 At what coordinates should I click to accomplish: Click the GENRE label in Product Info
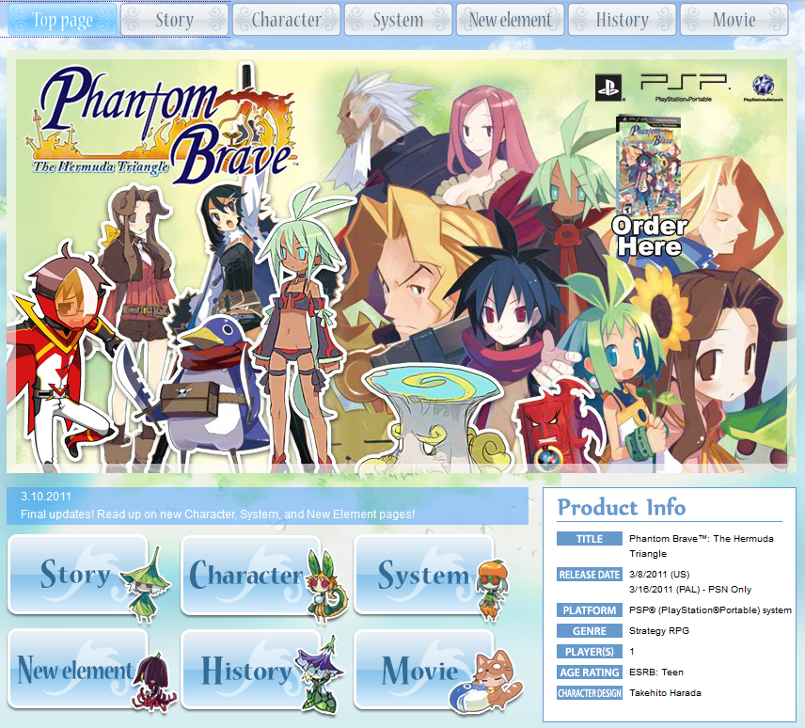590,631
